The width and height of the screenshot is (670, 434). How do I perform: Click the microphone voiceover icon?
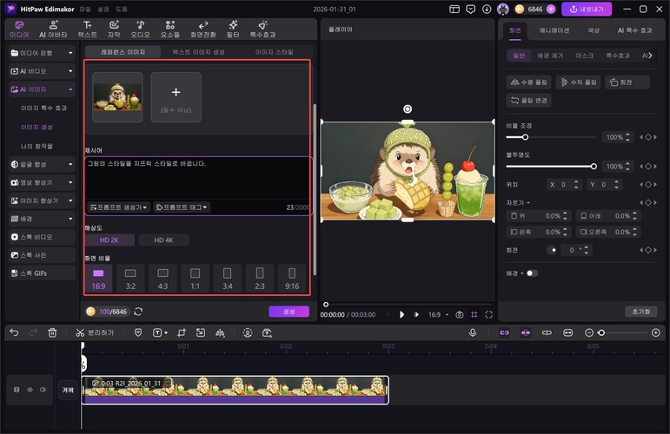(473, 332)
